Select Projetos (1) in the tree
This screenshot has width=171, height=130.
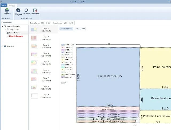click(14, 29)
